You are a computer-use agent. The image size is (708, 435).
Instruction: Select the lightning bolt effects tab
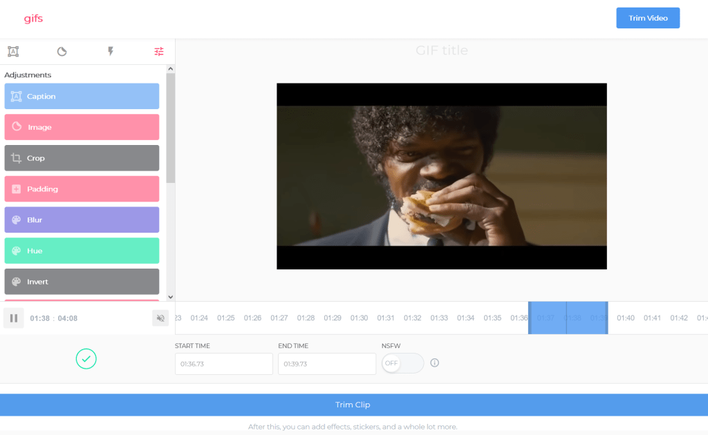110,51
